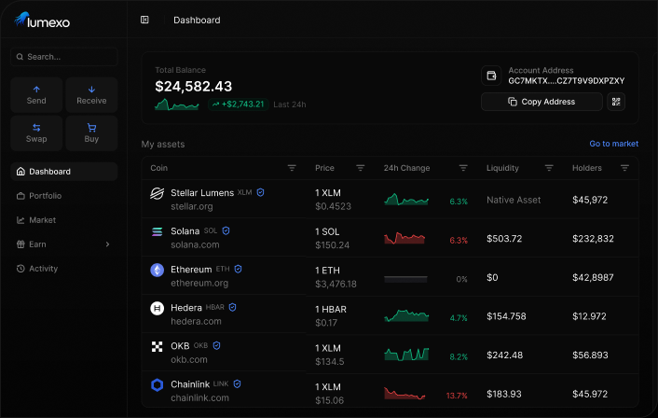This screenshot has width=658, height=418.
Task: Click the Hedera 24h sparkline chart
Action: [406, 316]
